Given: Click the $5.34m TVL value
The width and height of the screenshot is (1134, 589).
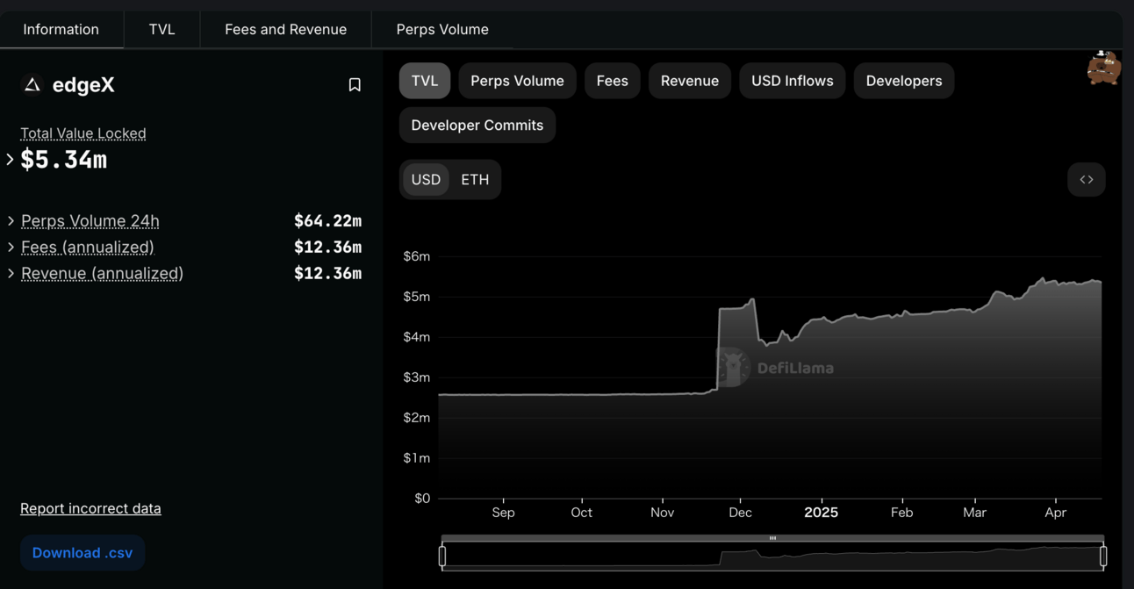Looking at the screenshot, I should (64, 160).
